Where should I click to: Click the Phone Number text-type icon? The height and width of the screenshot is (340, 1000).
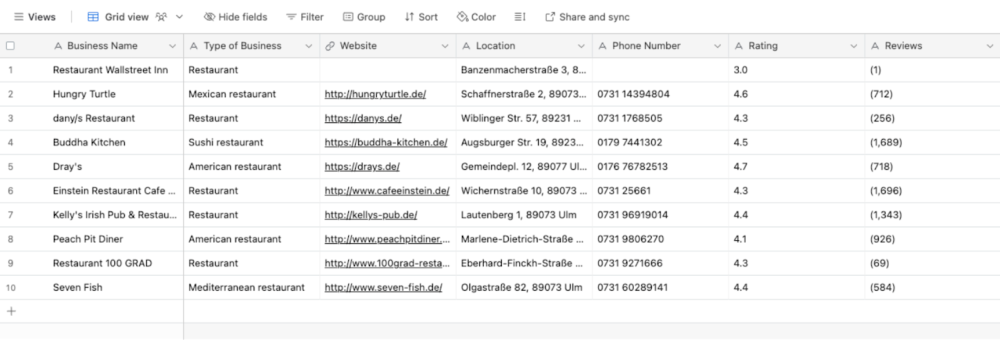(x=602, y=46)
